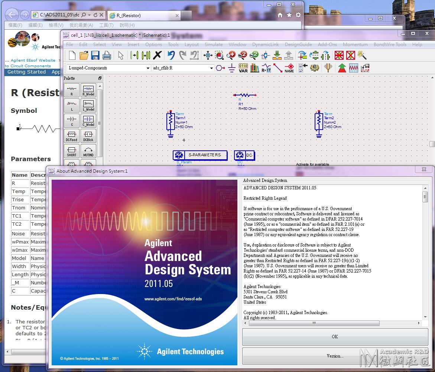Image resolution: width=435 pixels, height=372 pixels.
Task: Select the S-PARAMETERS simulation controller
Action: [200, 155]
